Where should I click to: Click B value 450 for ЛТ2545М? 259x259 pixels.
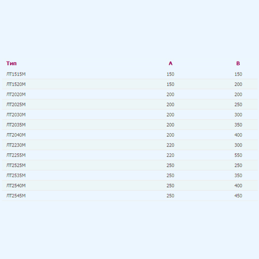(x=238, y=196)
